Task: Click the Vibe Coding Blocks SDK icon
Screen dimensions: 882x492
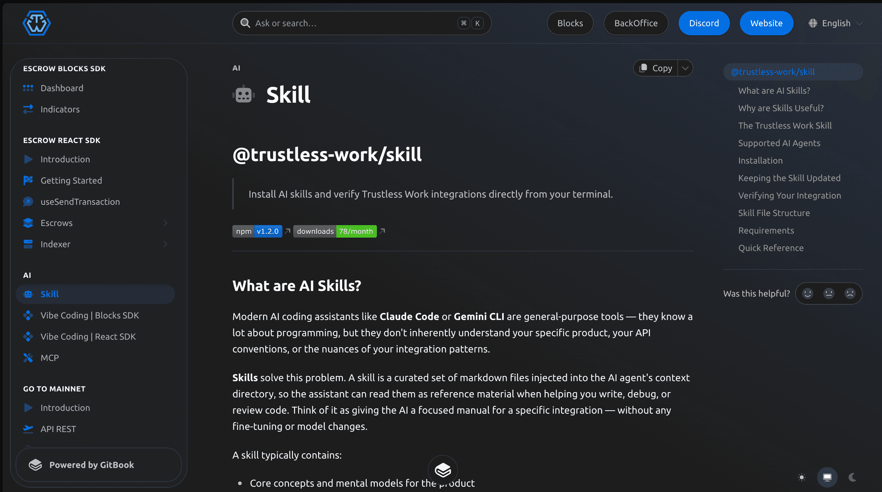Action: tap(28, 316)
